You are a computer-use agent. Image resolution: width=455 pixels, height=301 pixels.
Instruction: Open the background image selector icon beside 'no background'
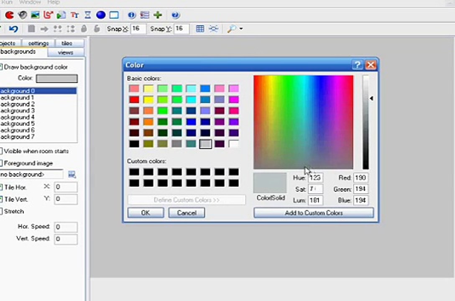tap(72, 174)
